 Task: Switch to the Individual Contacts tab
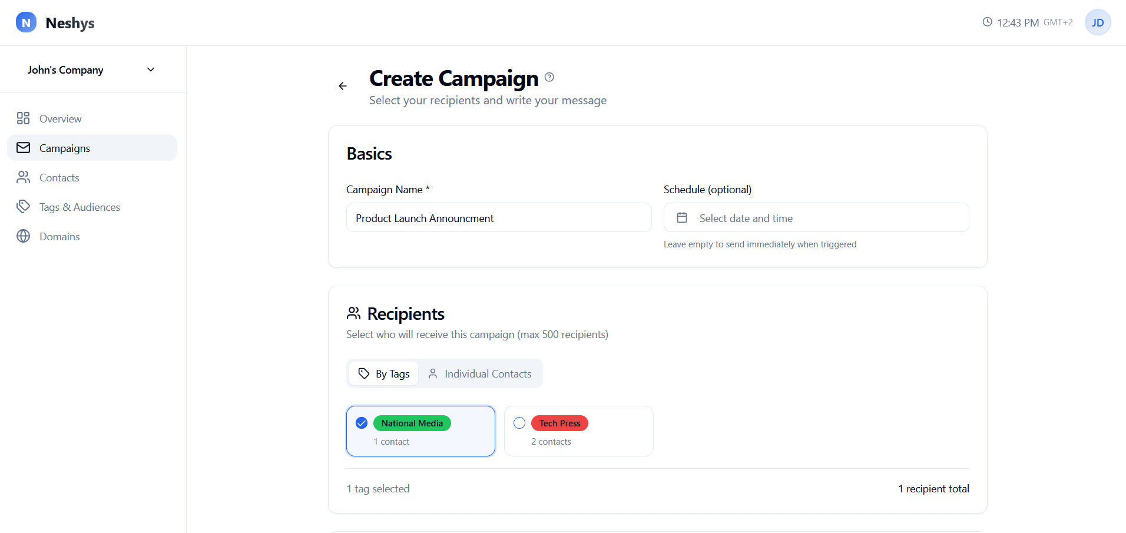click(480, 373)
